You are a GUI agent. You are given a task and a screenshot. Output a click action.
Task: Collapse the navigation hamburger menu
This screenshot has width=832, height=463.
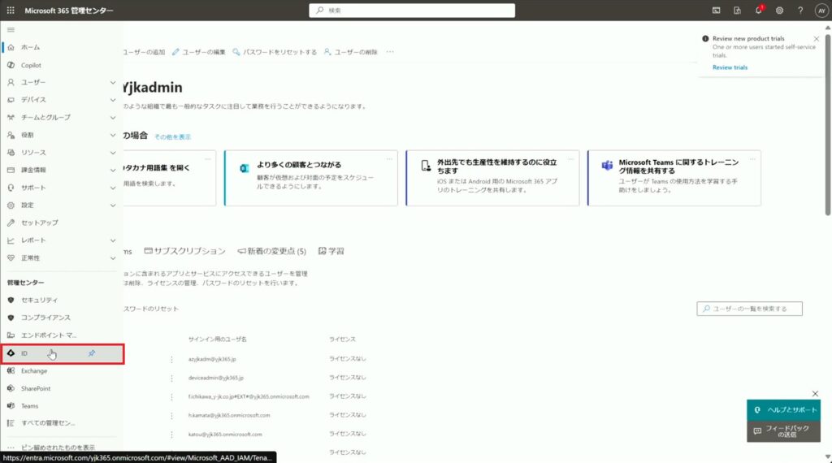pos(11,30)
